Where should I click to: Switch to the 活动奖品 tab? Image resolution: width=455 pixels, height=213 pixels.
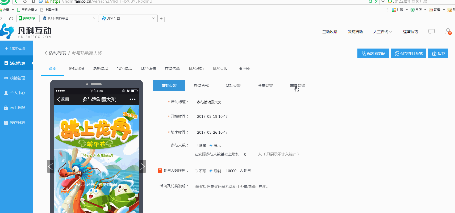(x=101, y=69)
